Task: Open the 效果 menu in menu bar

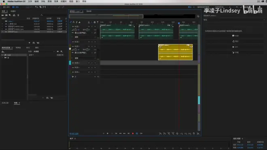Action: (56, 1)
